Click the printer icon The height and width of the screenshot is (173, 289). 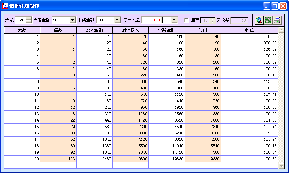click(277, 20)
